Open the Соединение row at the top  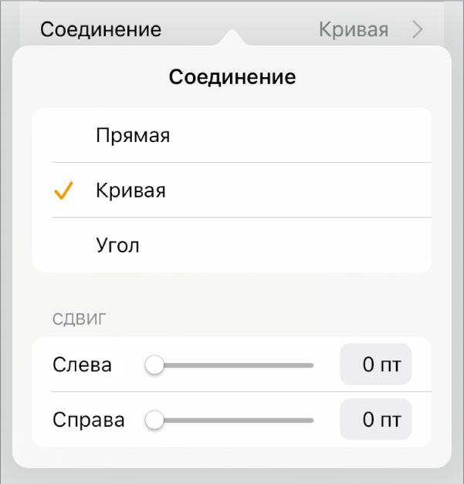(x=101, y=30)
